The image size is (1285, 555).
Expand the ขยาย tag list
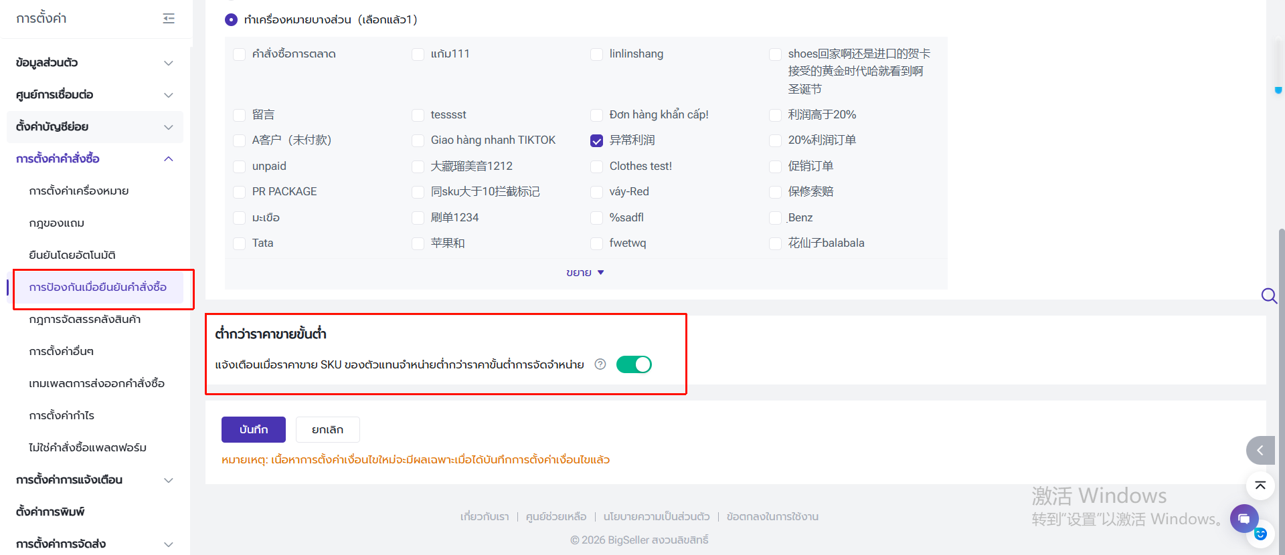click(585, 273)
